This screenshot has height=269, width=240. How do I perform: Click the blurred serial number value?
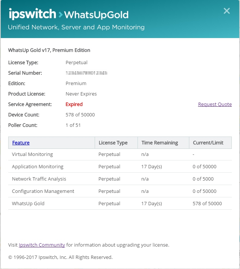coord(86,73)
